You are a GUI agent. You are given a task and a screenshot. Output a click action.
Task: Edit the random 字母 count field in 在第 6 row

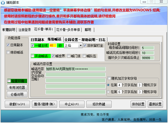[140, 92]
